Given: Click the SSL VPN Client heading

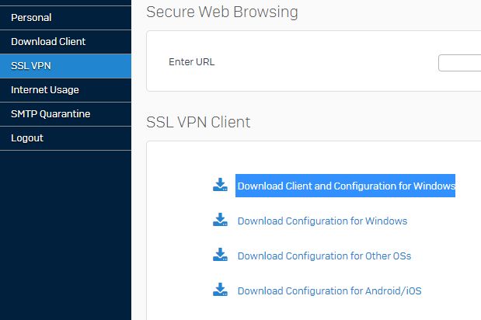Looking at the screenshot, I should click(198, 122).
